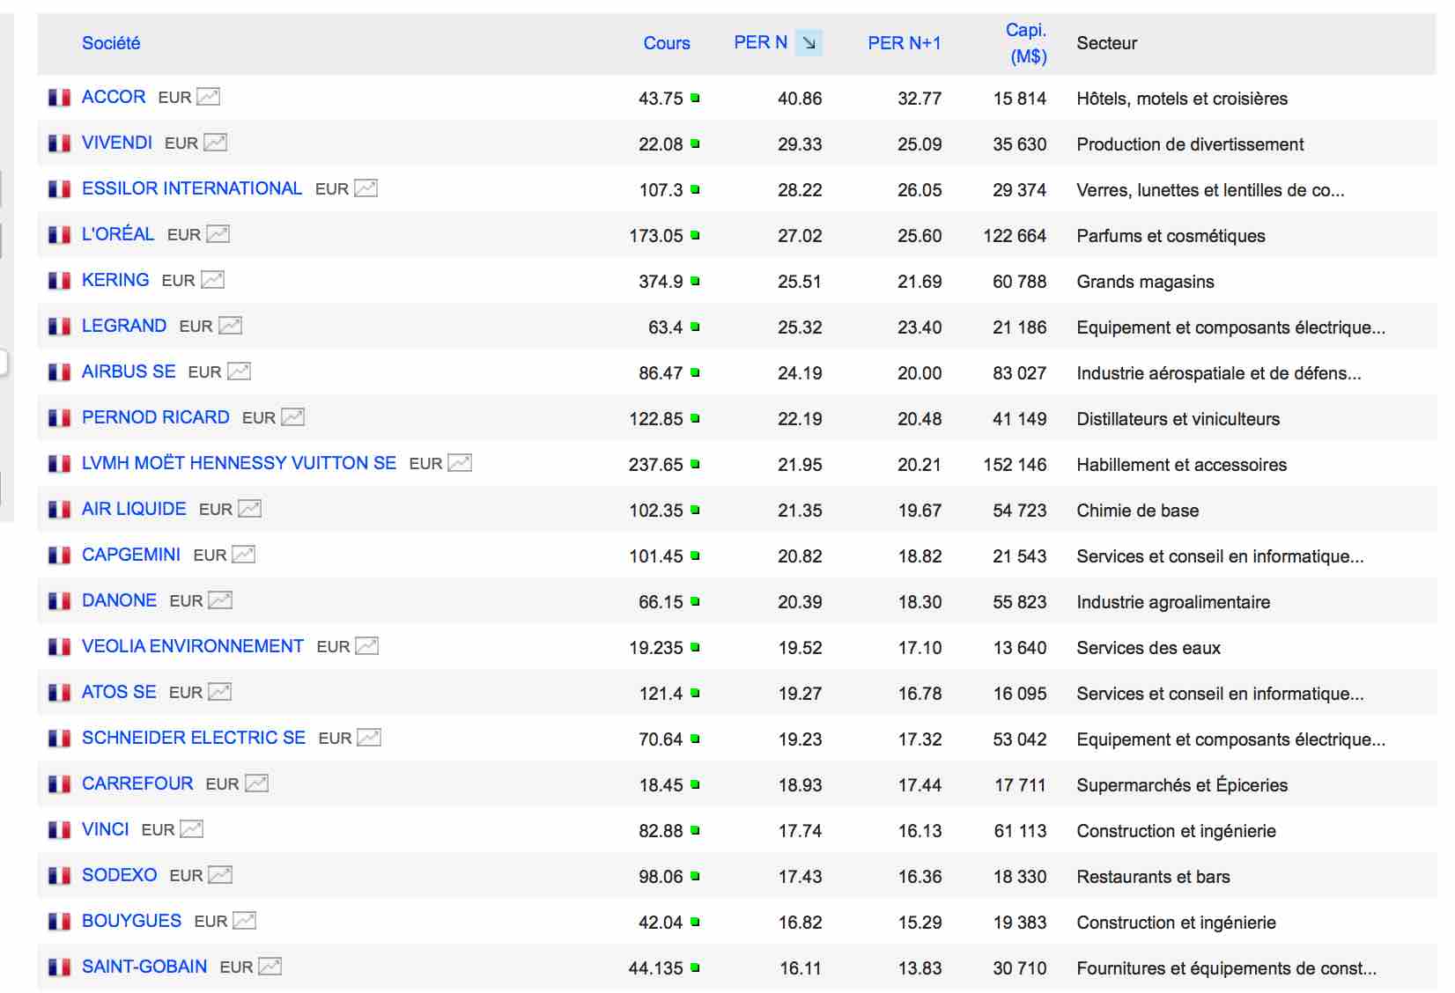Image resolution: width=1455 pixels, height=993 pixels.
Task: Open the chart icon next to ACCOR
Action: [209, 97]
